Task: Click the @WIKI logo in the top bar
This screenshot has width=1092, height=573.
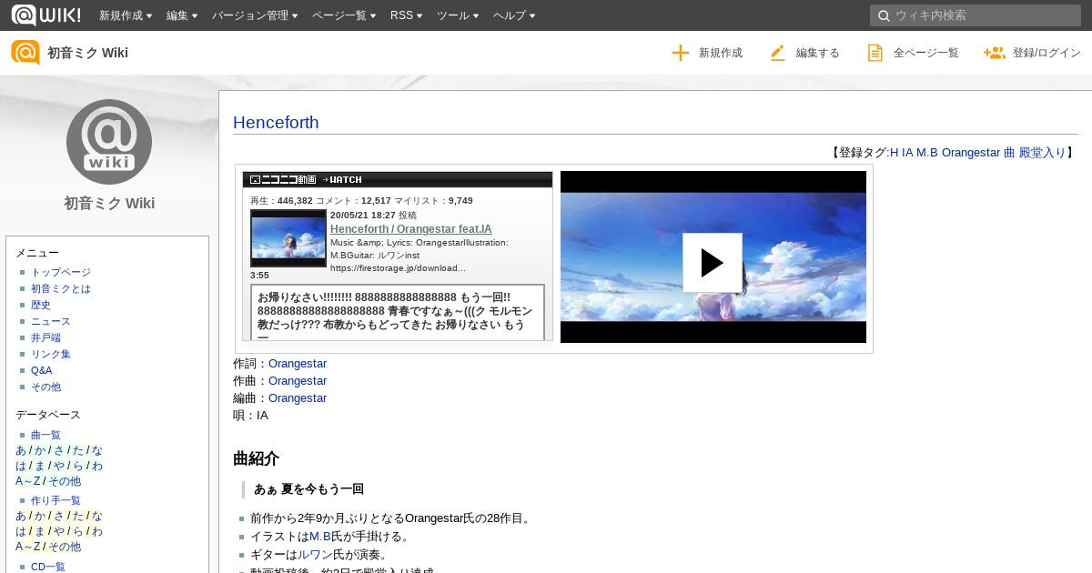Action: point(45,15)
